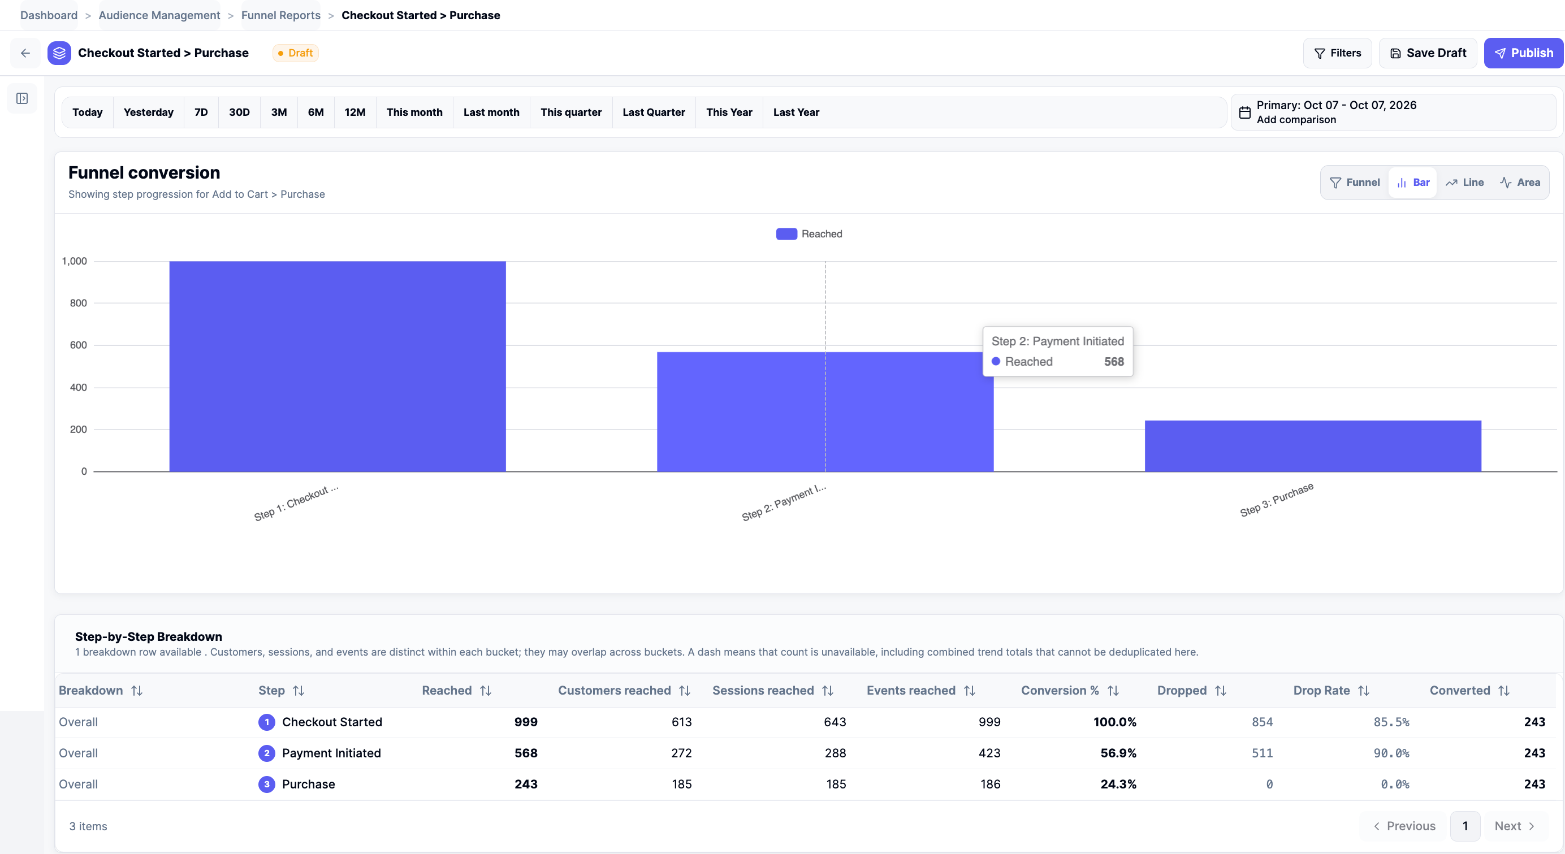Go to Funnel Reports breadcrumb

280,15
